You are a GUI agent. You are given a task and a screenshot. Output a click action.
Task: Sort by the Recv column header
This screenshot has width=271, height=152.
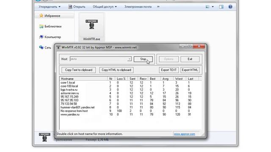pos(143,79)
